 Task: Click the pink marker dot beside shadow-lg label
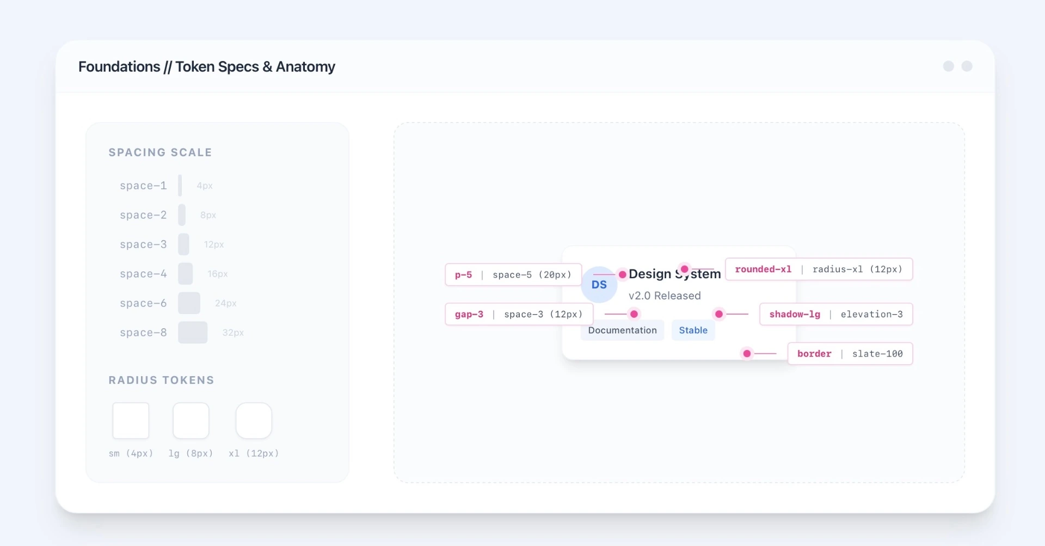click(x=719, y=314)
